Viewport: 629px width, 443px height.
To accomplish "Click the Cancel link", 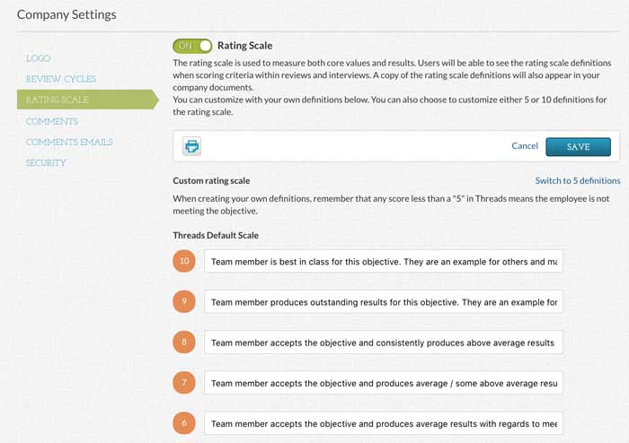I will pos(525,146).
